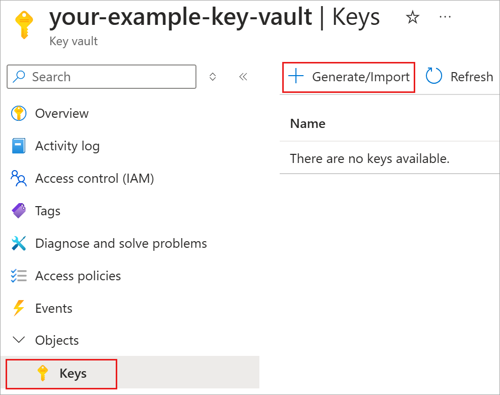
Task: Click the Access control (IAM) icon
Action: coord(18,178)
